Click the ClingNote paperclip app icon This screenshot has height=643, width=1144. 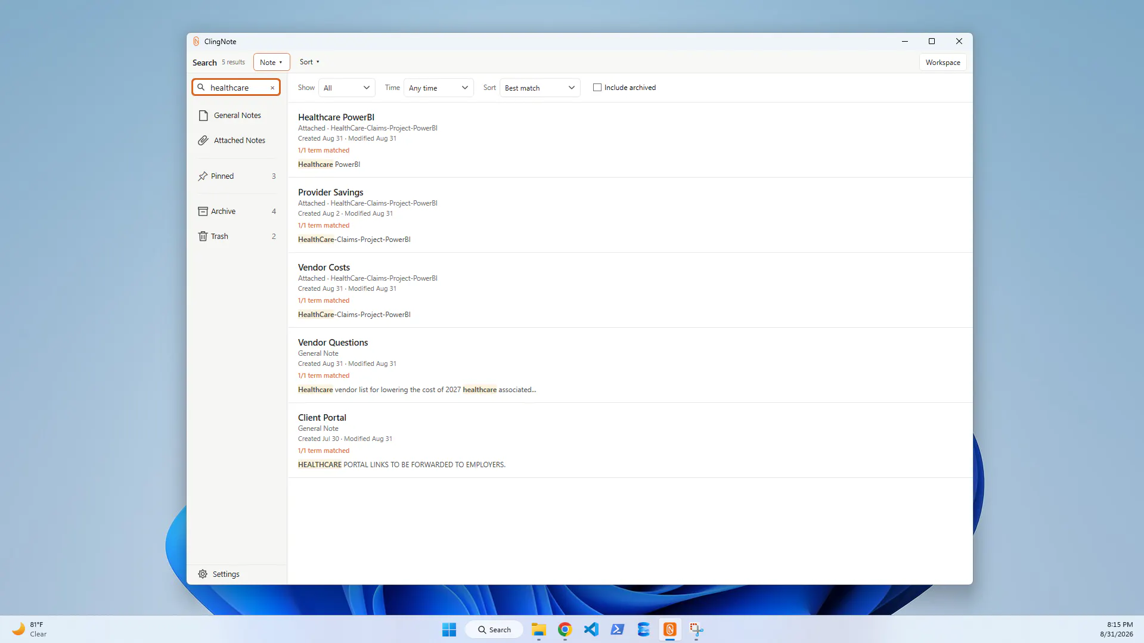point(196,42)
